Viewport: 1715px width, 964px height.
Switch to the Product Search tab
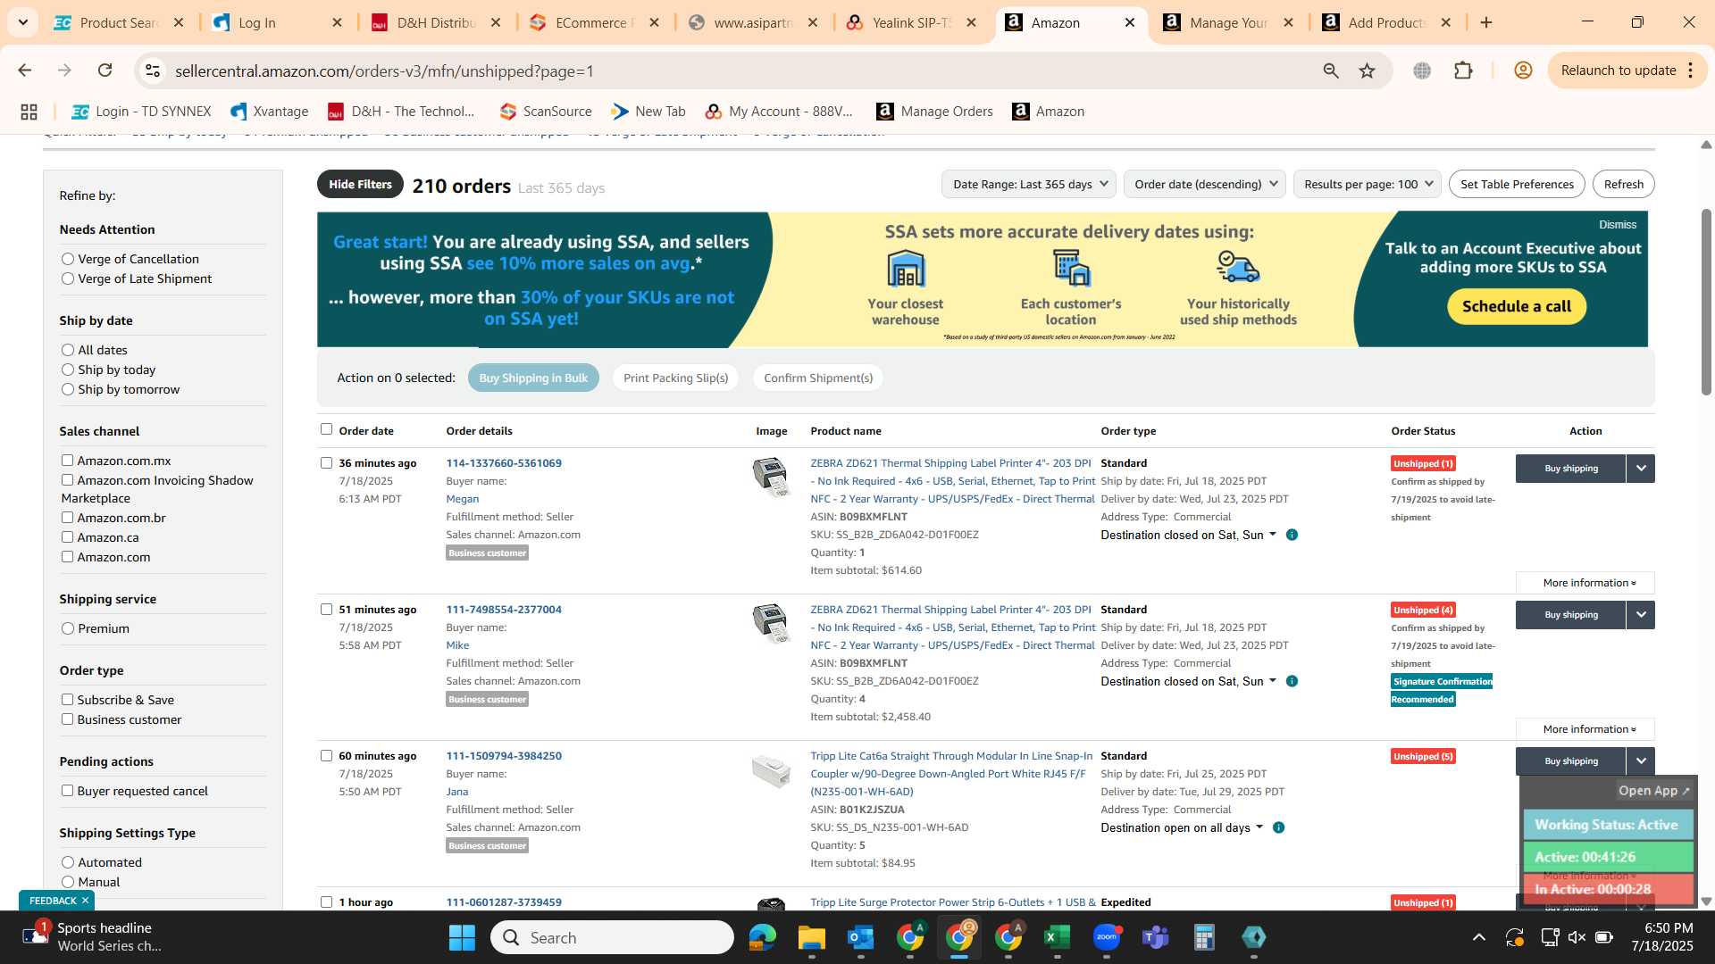coord(118,22)
